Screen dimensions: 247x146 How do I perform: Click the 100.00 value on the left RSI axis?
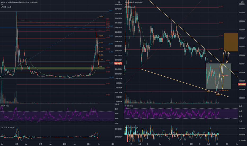(x=117, y=104)
